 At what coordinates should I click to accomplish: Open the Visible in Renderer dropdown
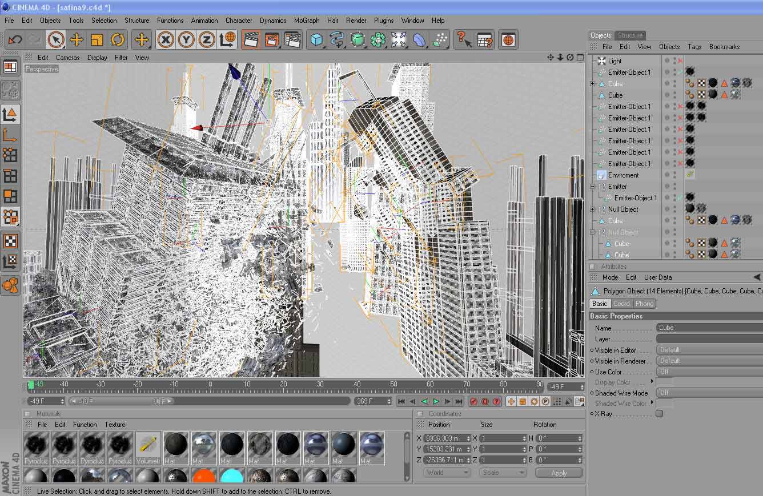(x=709, y=361)
